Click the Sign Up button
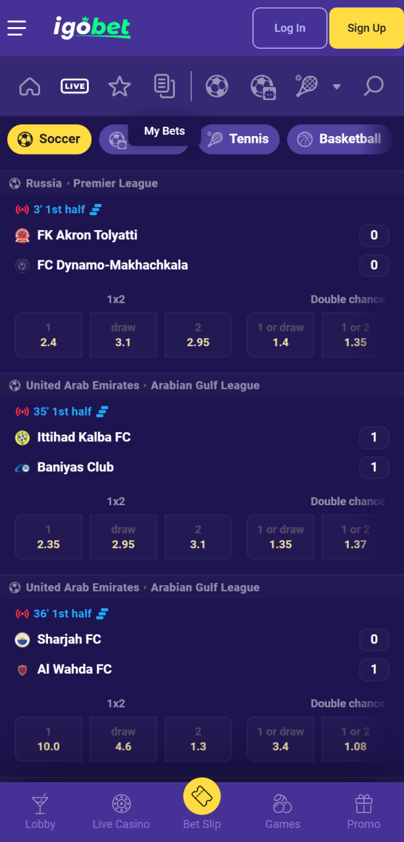 click(x=366, y=28)
